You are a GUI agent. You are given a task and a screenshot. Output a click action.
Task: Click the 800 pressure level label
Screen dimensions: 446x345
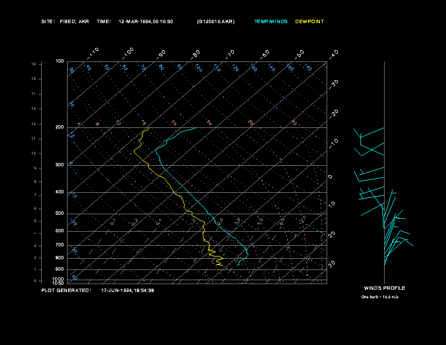(x=60, y=258)
